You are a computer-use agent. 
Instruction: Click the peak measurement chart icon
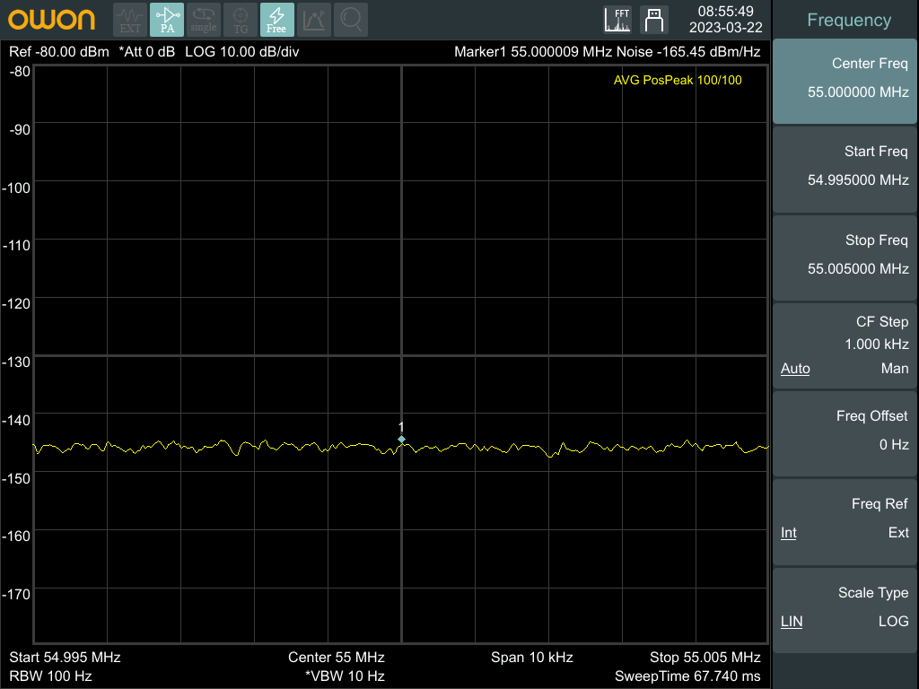(x=313, y=19)
